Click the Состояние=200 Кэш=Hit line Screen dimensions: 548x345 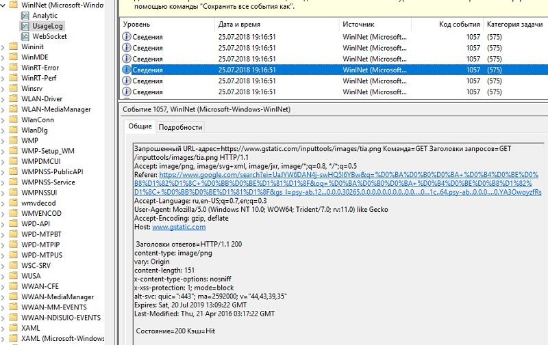[x=175, y=331]
